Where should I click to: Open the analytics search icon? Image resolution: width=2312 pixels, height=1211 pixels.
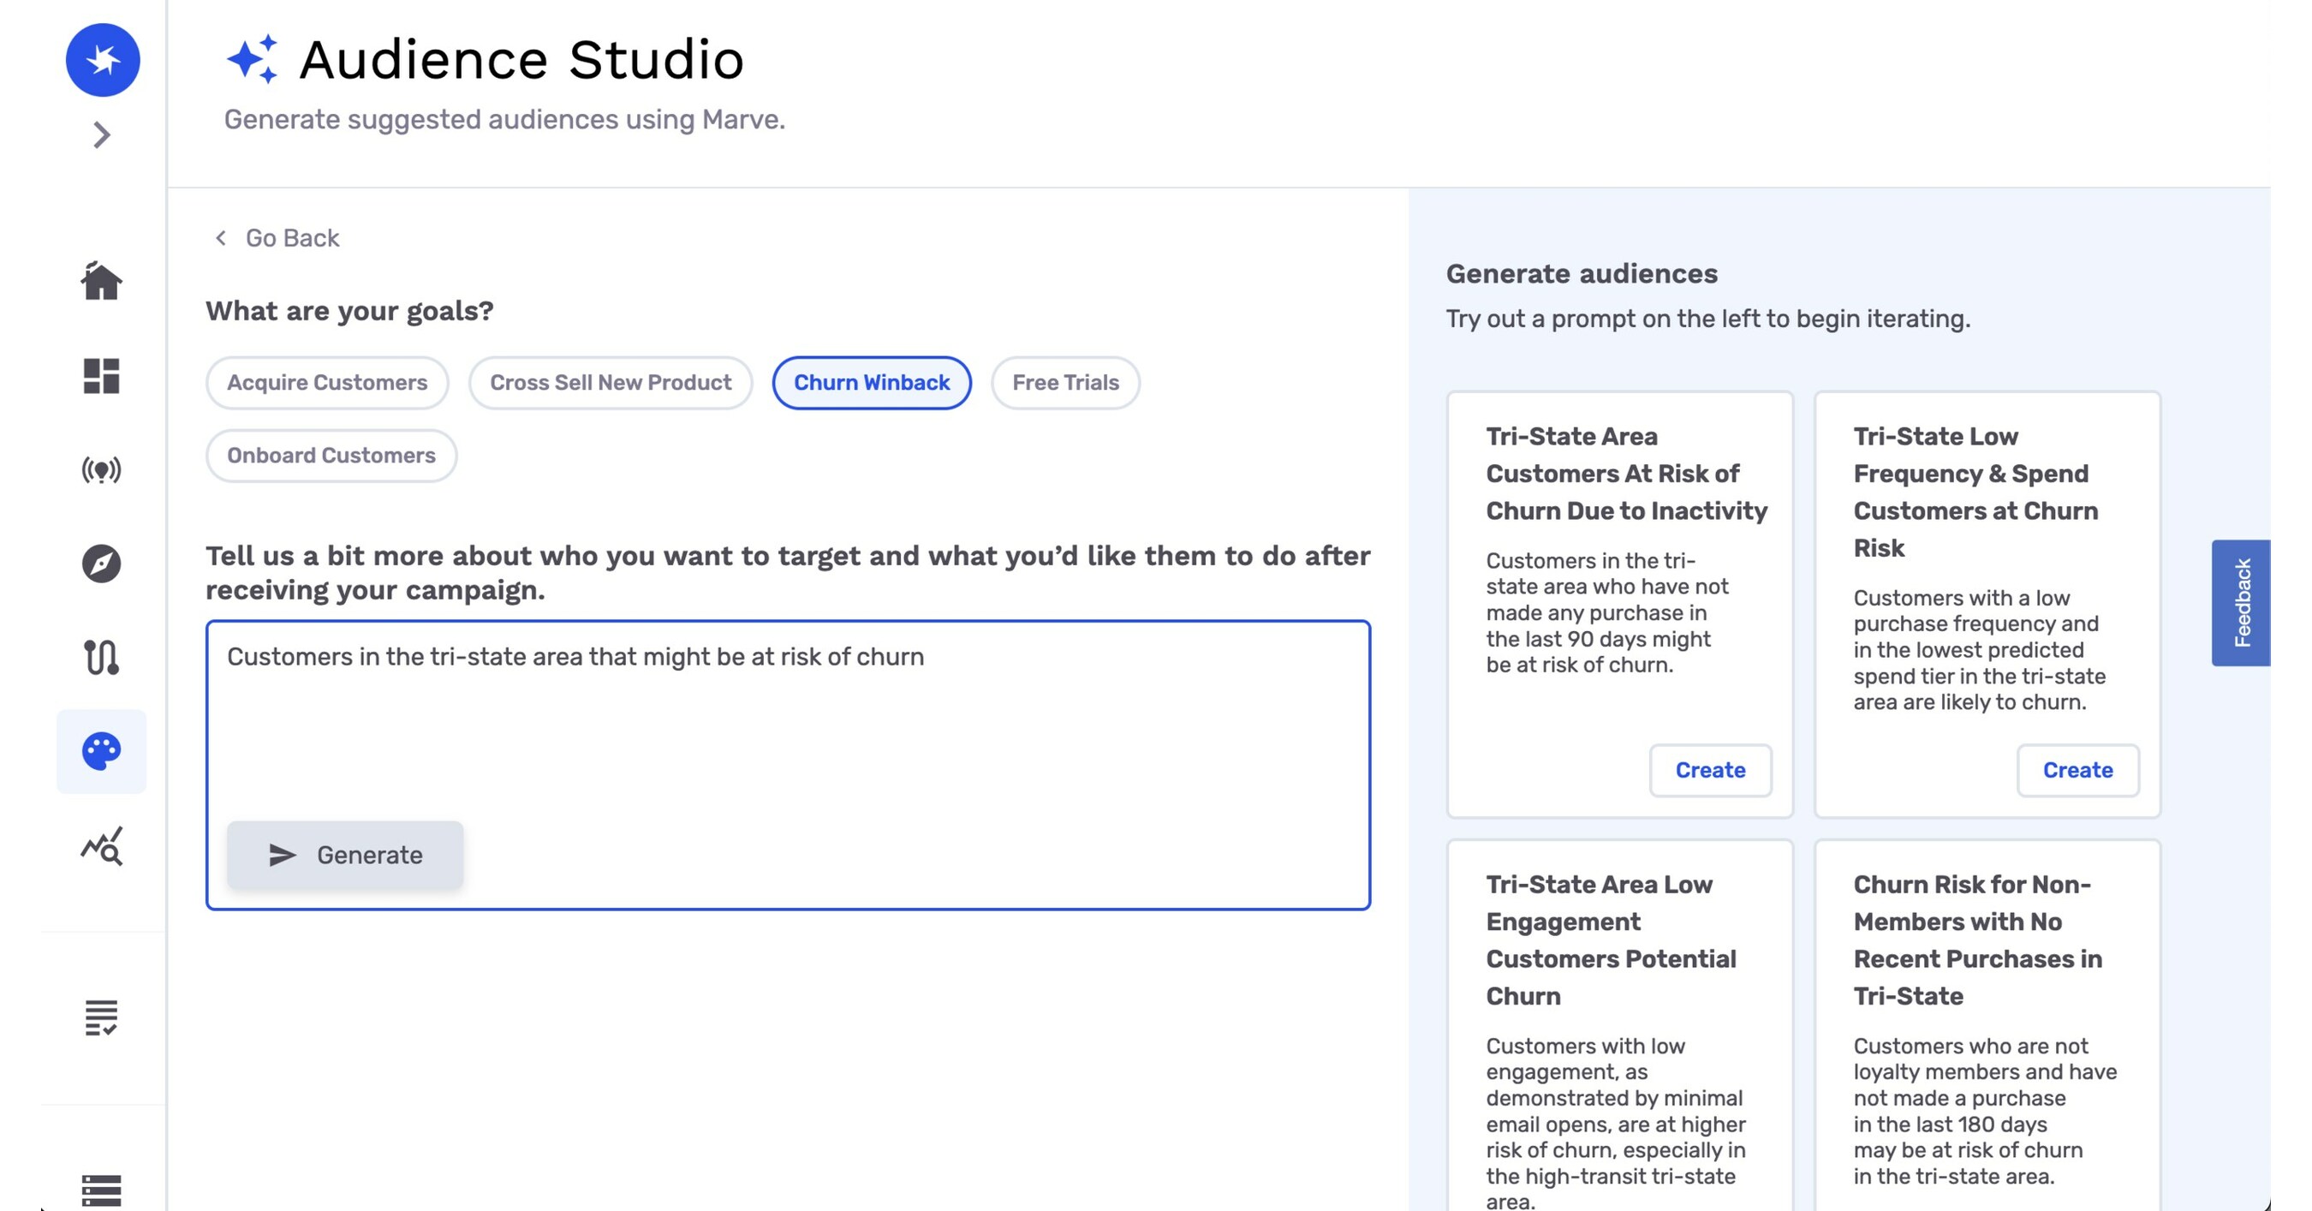coord(100,845)
